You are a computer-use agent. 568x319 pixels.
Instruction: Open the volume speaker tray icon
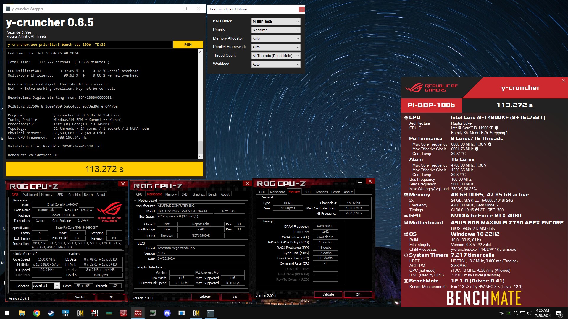[530, 313]
